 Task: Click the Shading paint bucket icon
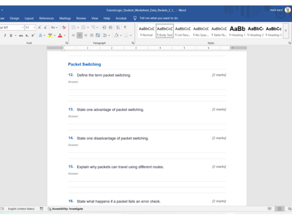(x=116, y=36)
